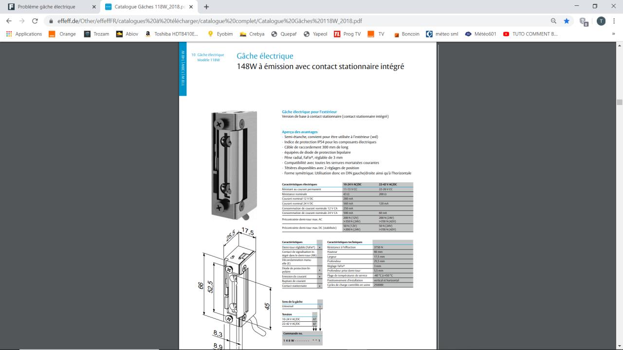Click the "Contact stationnaire" feature row

point(302,286)
